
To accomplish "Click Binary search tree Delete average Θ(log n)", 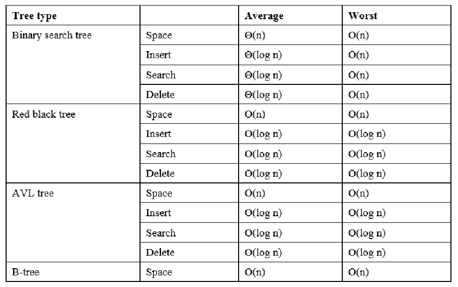I will tap(290, 94).
